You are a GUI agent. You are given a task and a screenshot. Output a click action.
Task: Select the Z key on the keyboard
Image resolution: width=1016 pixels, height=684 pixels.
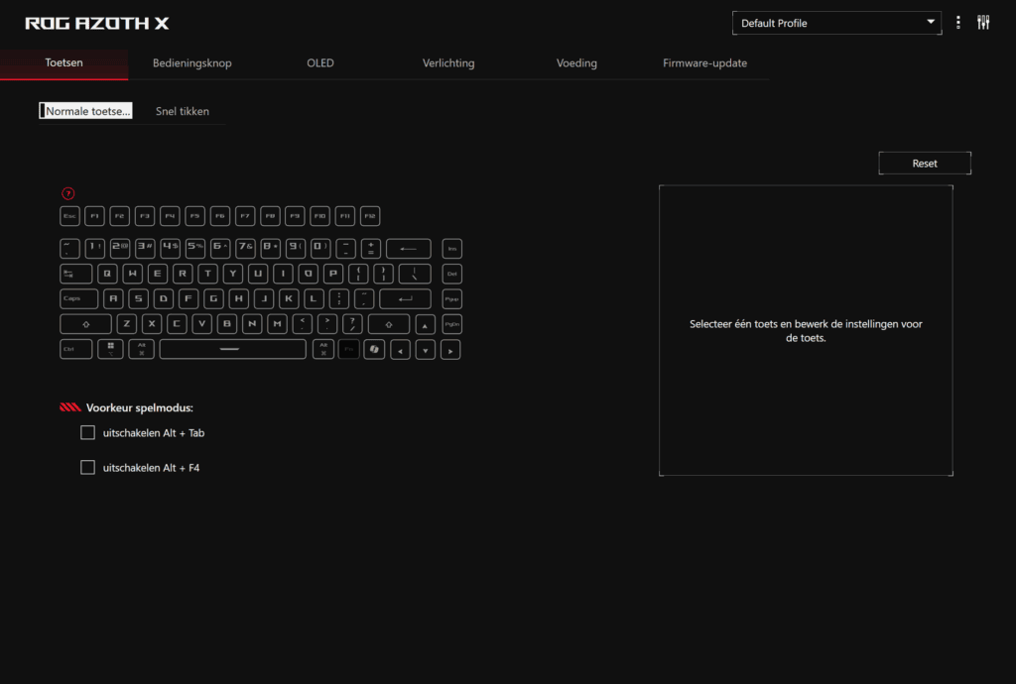[127, 324]
